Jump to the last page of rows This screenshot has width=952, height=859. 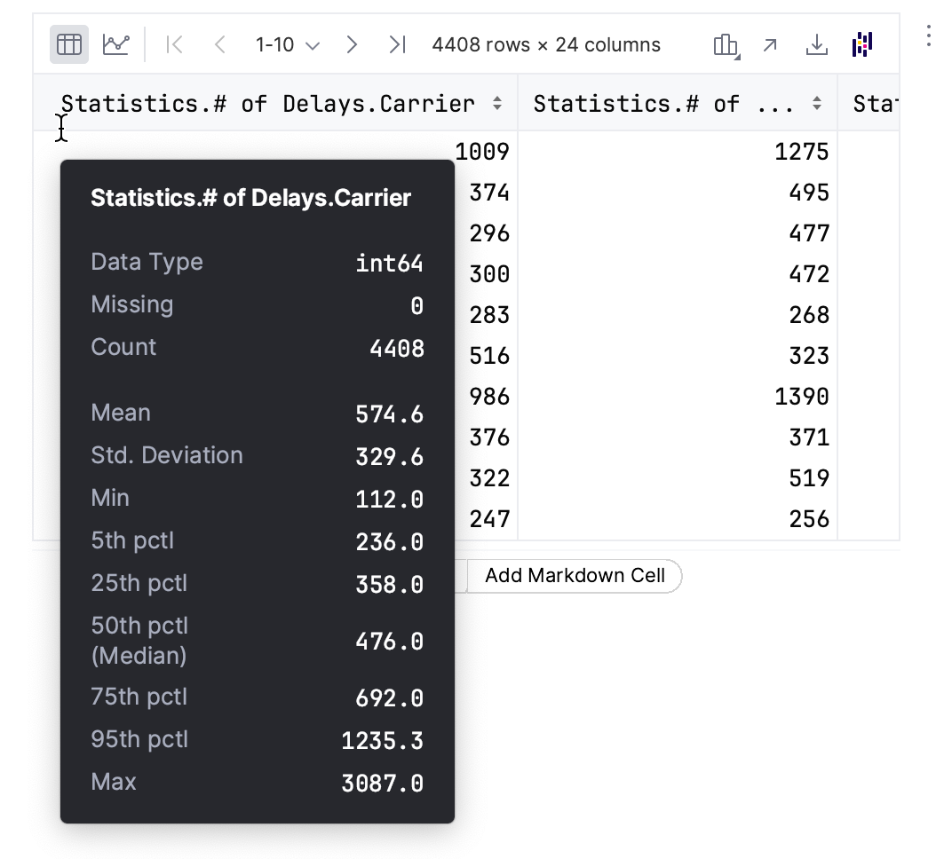[396, 44]
